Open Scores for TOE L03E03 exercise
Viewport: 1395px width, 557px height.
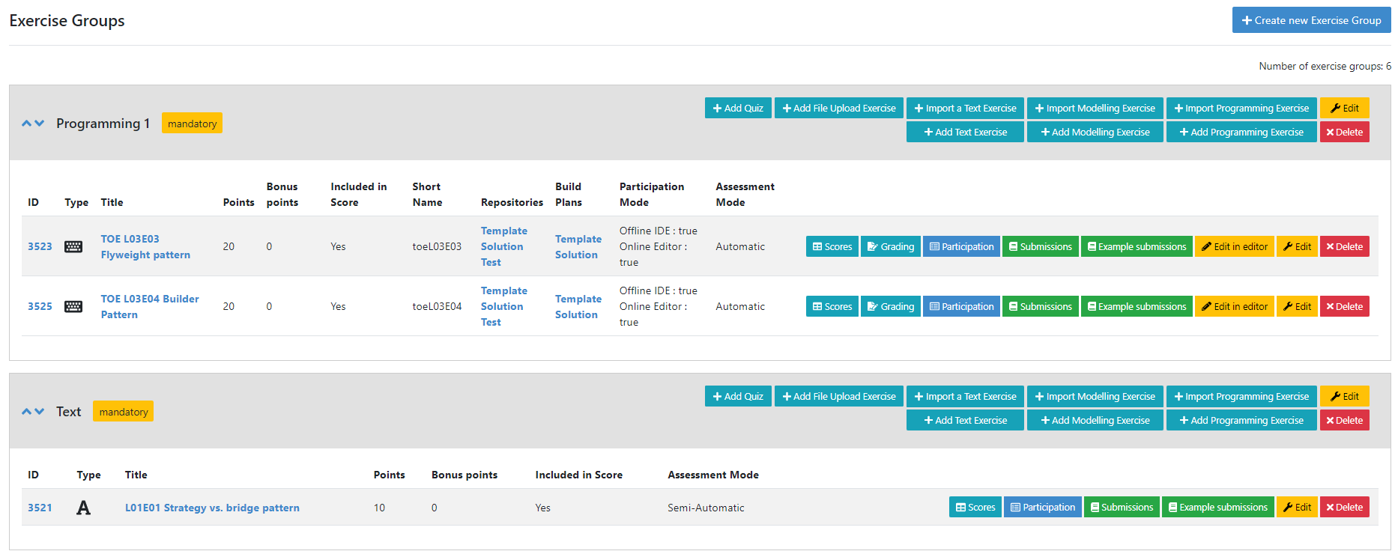pyautogui.click(x=832, y=246)
